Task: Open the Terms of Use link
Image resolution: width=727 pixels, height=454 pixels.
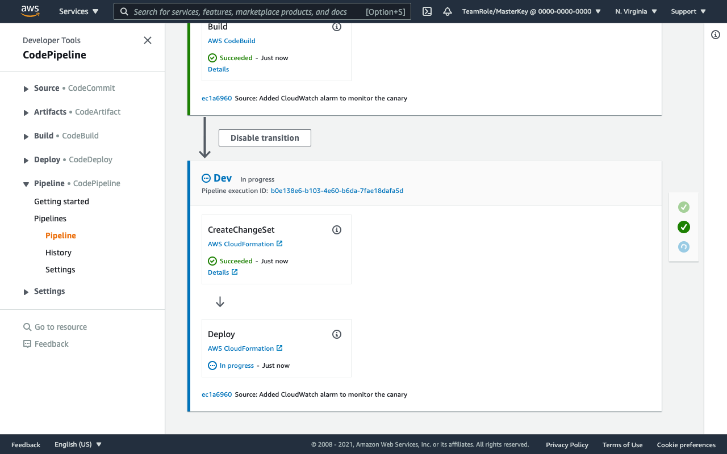Action: (x=622, y=445)
